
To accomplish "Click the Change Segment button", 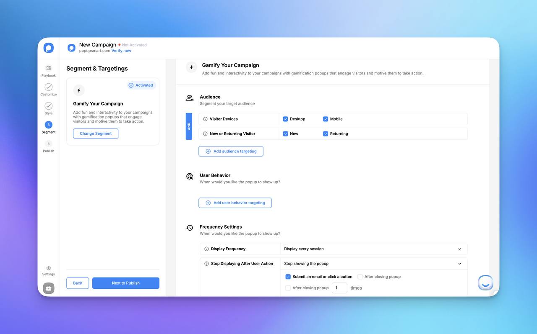I will pos(96,134).
